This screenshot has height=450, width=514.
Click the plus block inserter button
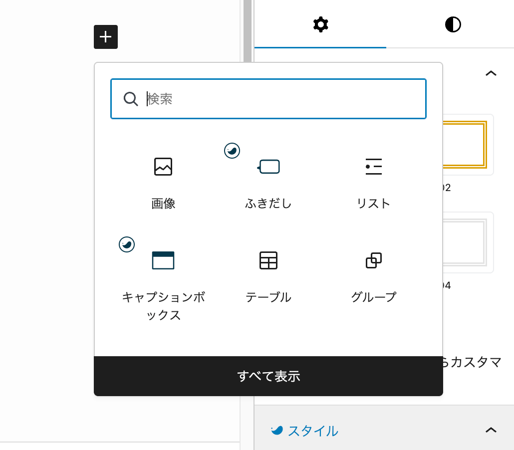[106, 37]
